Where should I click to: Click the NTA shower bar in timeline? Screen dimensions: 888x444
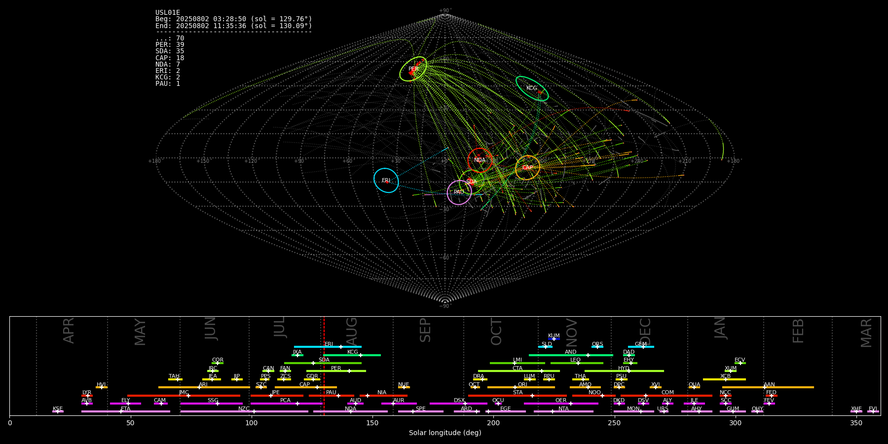pyautogui.click(x=563, y=411)
